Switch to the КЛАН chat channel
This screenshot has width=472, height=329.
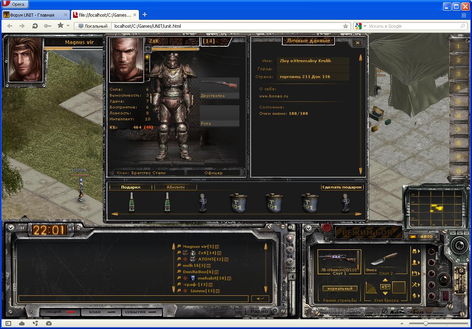click(101, 312)
